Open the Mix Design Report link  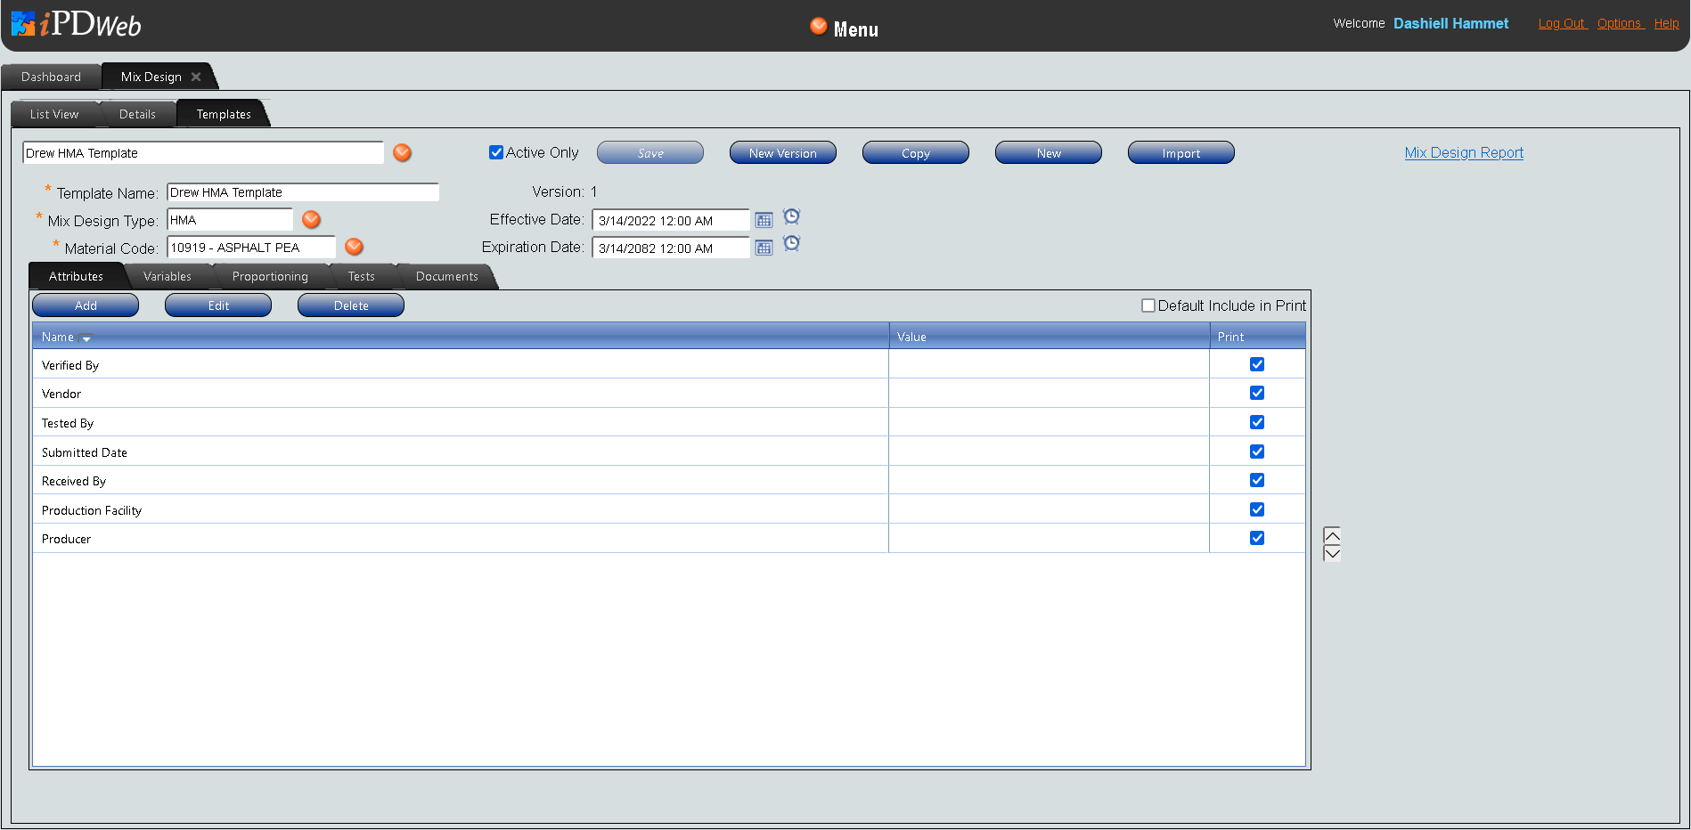[1464, 153]
